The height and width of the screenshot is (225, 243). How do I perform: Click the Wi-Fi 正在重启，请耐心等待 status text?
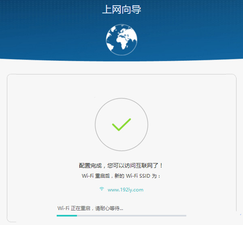click(x=90, y=208)
